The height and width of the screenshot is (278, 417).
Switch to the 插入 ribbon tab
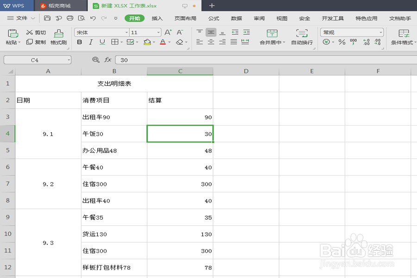click(x=157, y=18)
